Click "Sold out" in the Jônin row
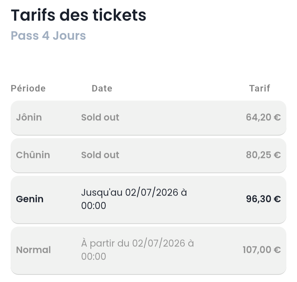This screenshot has height=282, width=297. (x=100, y=117)
